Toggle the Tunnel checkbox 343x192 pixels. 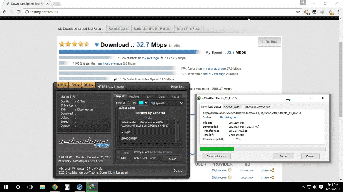(x=119, y=152)
